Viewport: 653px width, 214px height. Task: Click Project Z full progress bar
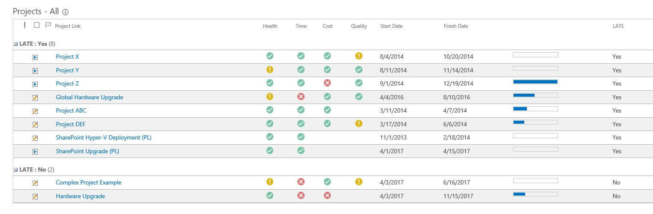click(535, 82)
